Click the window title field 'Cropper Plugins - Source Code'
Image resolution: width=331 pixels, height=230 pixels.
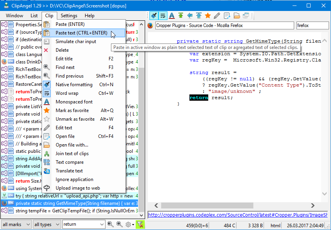[x=225, y=25]
